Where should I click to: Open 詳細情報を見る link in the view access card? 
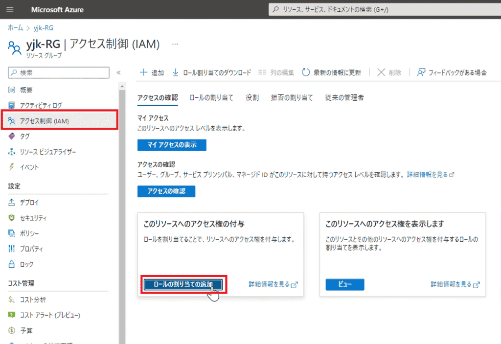point(455,284)
